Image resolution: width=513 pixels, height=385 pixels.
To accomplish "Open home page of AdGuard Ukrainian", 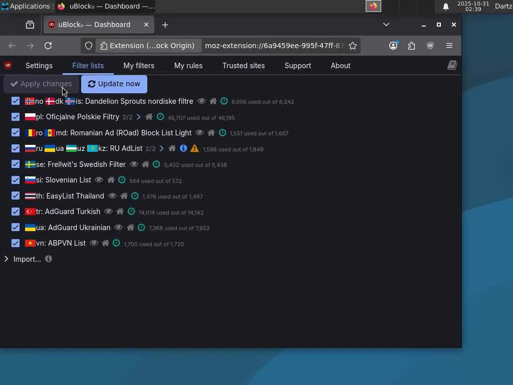I will (130, 227).
